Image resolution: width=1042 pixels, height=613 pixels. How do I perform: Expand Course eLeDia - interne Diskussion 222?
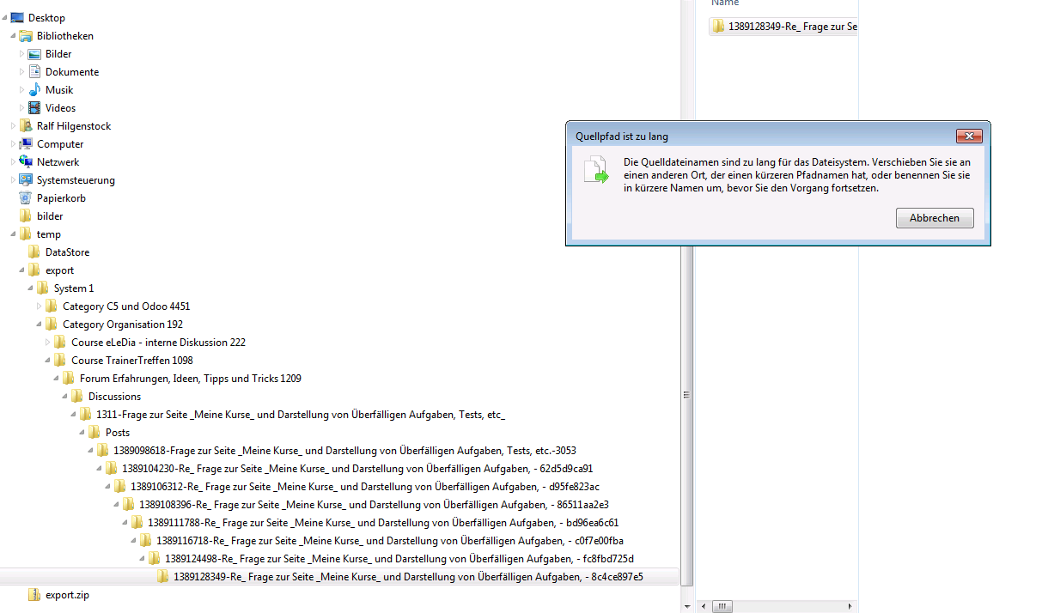48,343
